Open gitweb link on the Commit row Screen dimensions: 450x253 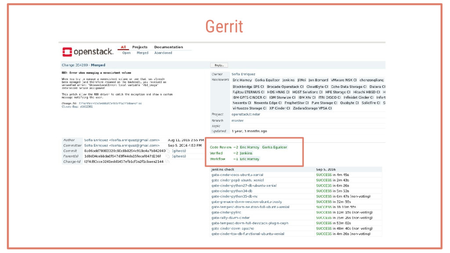tap(179, 151)
